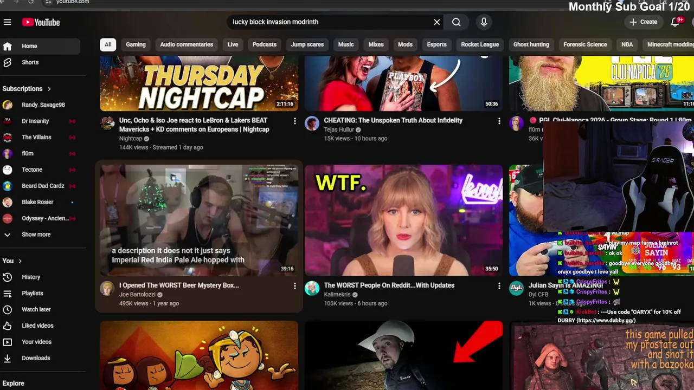Select the Rocket League filter chip
Image resolution: width=694 pixels, height=390 pixels.
(x=480, y=44)
